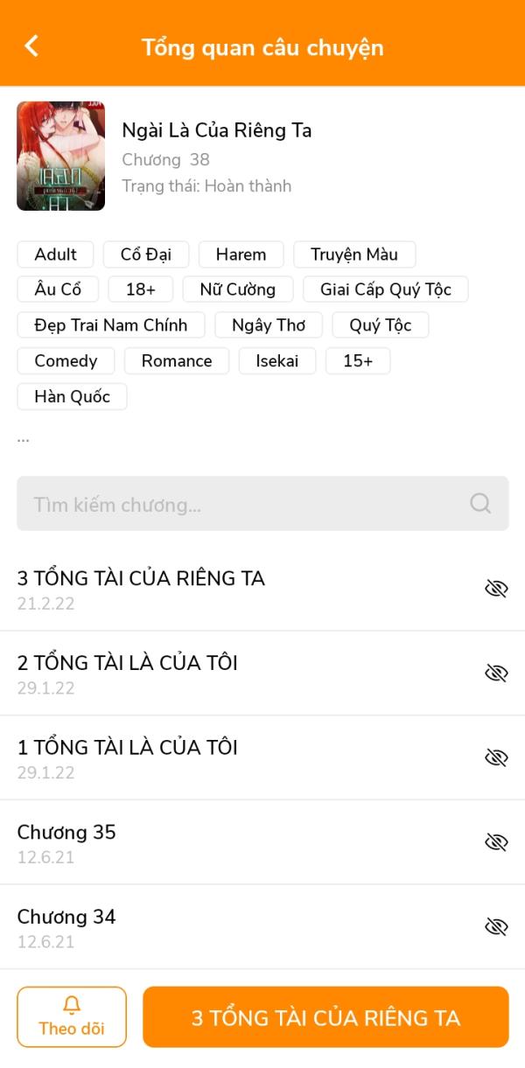
Task: Select the Adult tag
Action: coord(56,255)
